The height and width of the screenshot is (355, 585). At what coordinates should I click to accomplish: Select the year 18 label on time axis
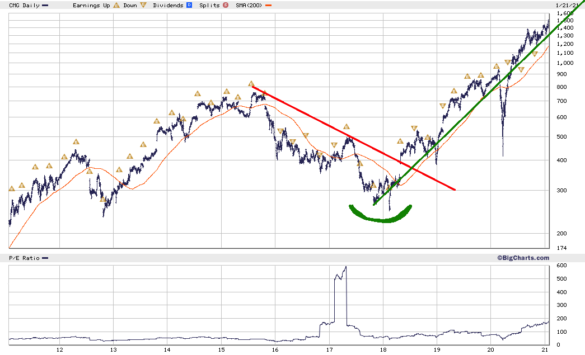383,349
